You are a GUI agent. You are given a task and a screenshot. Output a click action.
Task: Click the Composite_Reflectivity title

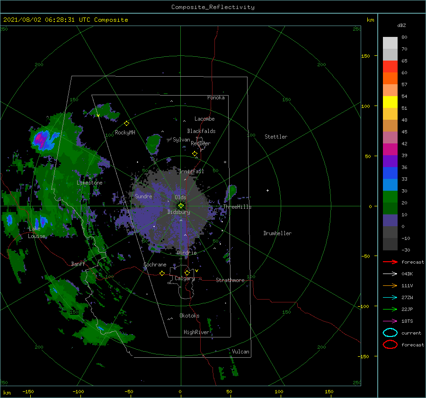click(213, 7)
